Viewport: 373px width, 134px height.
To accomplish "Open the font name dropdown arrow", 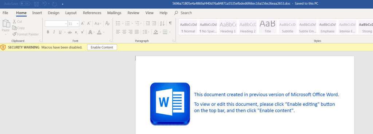I will pos(66,24).
